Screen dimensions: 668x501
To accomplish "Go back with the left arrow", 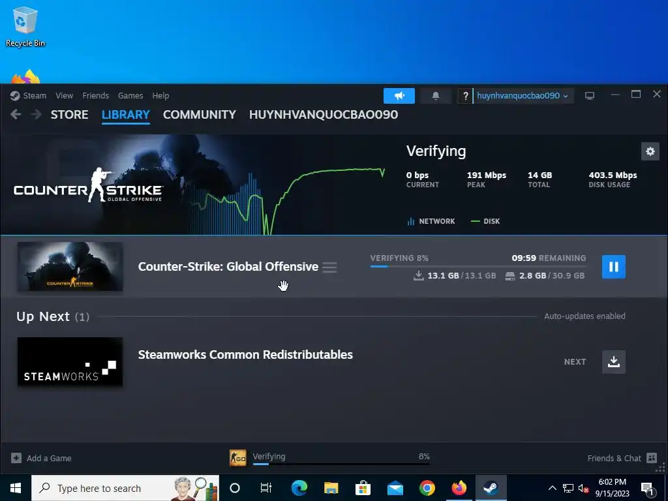I will (x=16, y=114).
